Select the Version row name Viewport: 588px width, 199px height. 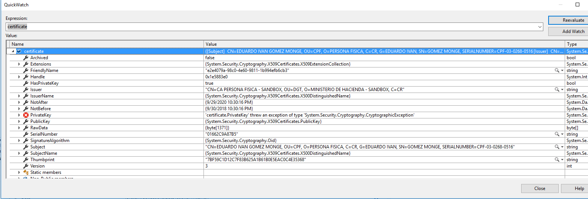pyautogui.click(x=38, y=166)
